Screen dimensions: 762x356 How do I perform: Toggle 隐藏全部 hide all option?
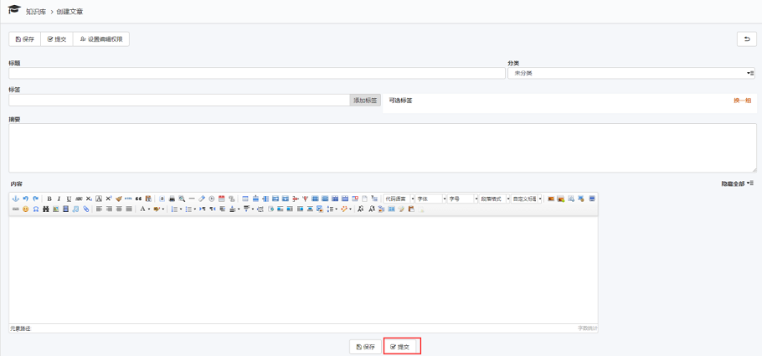click(737, 183)
